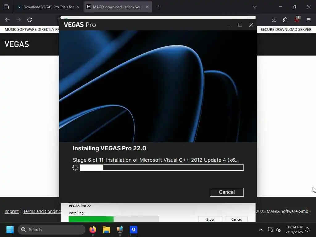This screenshot has height=237, width=316.
Task: Click the Stage 6 of 11 status text
Action: point(156,160)
